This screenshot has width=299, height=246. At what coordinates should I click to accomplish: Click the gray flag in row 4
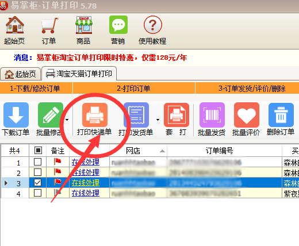pos(57,193)
